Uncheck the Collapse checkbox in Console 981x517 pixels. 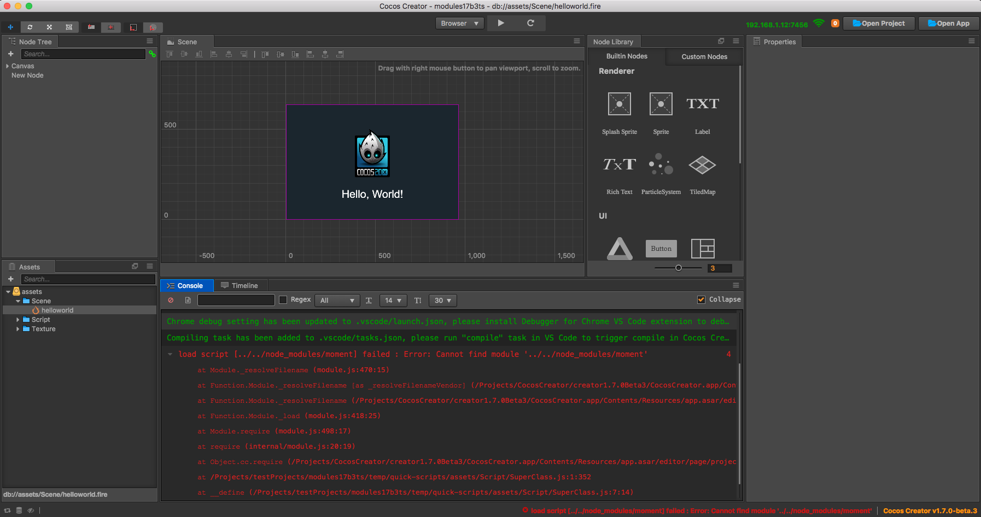point(701,299)
